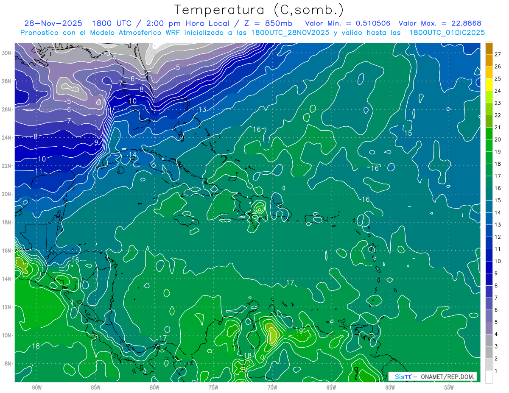Screen dimensions: 509x393
Task: Click the 12N latitude axis label
Action: pos(6,307)
